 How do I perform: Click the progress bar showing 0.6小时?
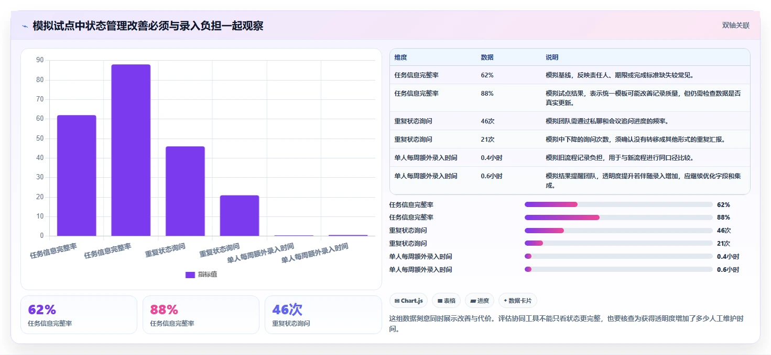point(619,269)
